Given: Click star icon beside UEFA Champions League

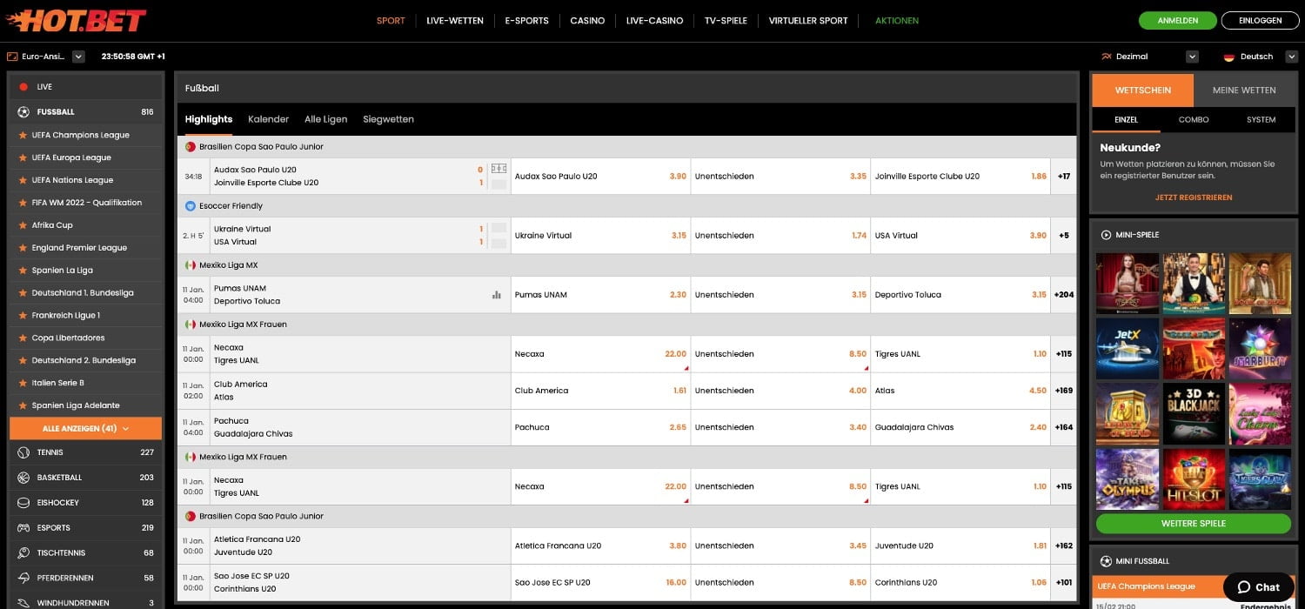Looking at the screenshot, I should point(23,135).
